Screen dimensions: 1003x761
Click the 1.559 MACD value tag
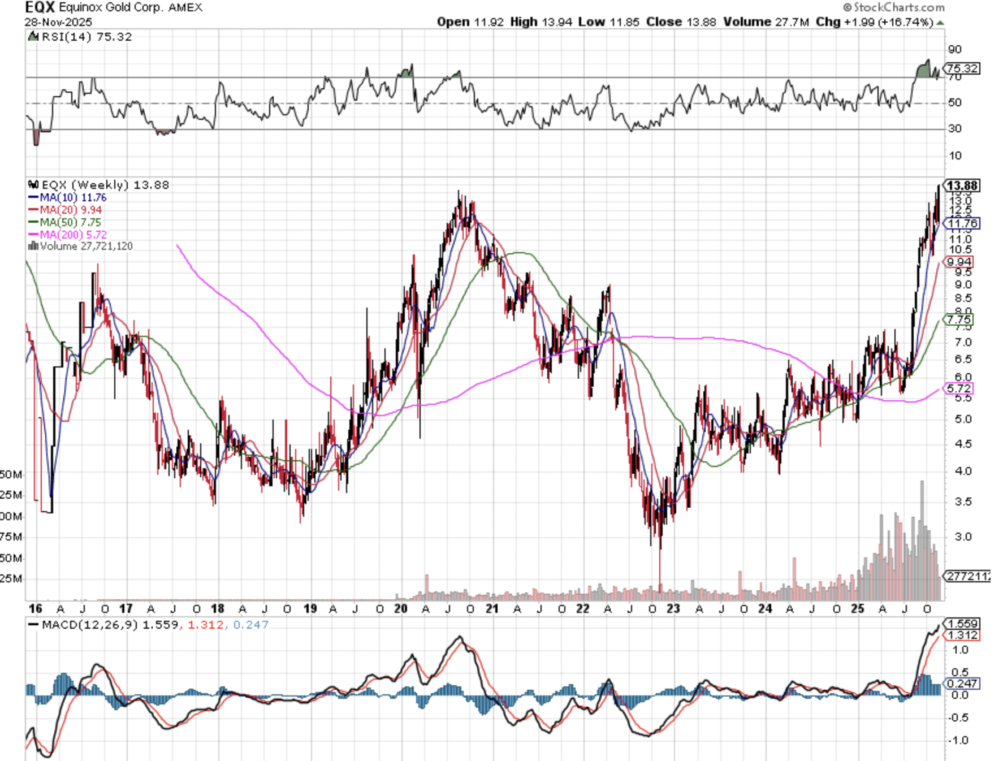[962, 624]
